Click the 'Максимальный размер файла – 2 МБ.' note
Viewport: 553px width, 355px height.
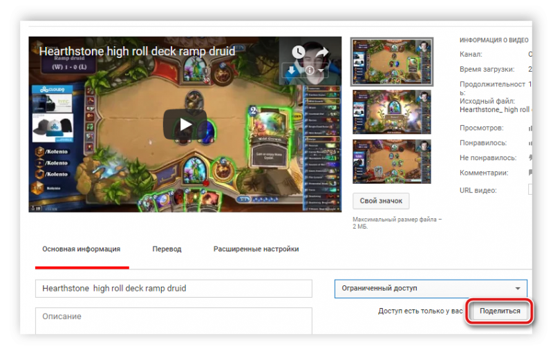tap(397, 223)
